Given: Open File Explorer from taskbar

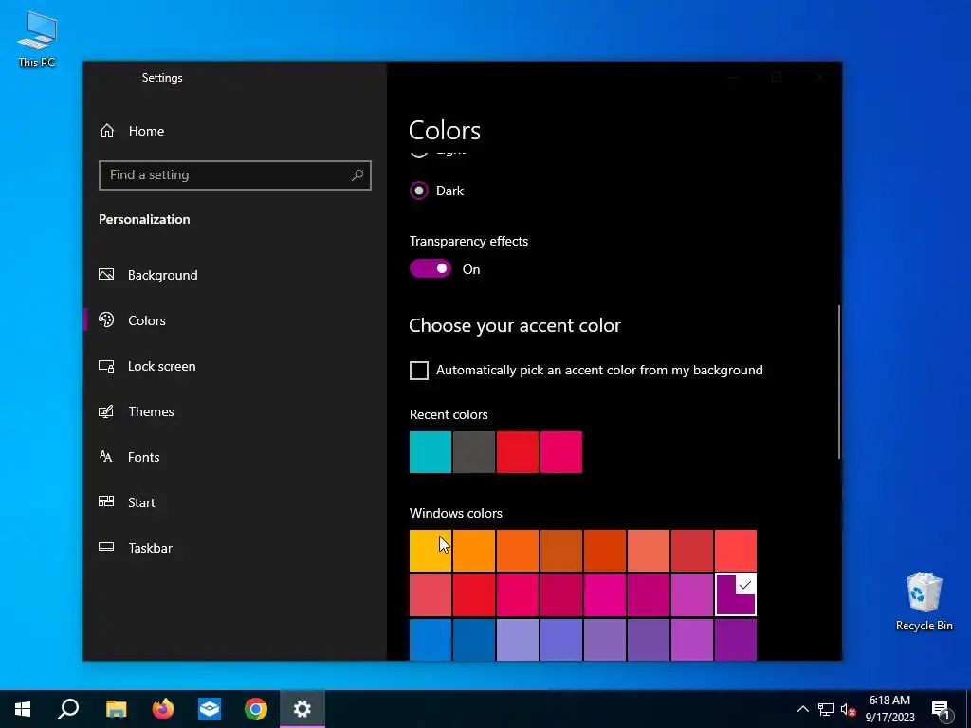Looking at the screenshot, I should click(x=116, y=709).
